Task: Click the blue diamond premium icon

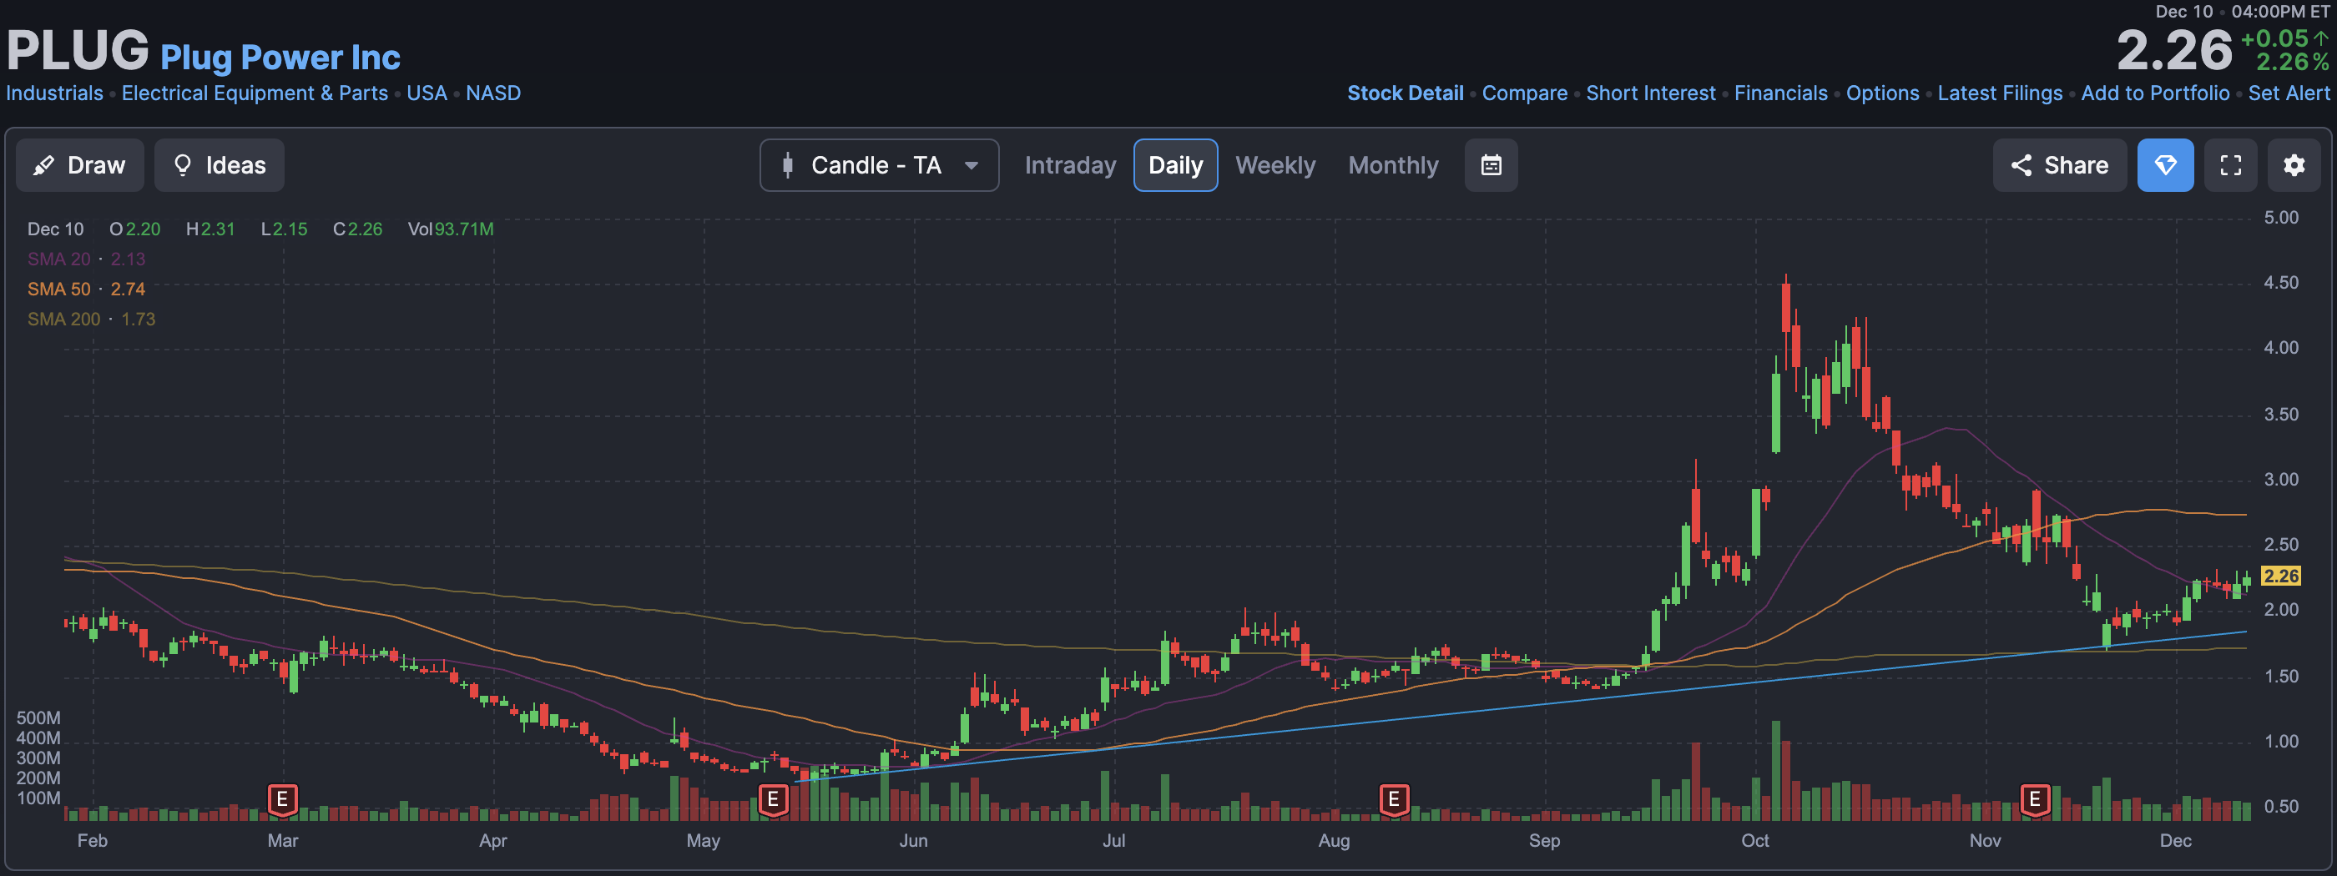Action: [2164, 165]
